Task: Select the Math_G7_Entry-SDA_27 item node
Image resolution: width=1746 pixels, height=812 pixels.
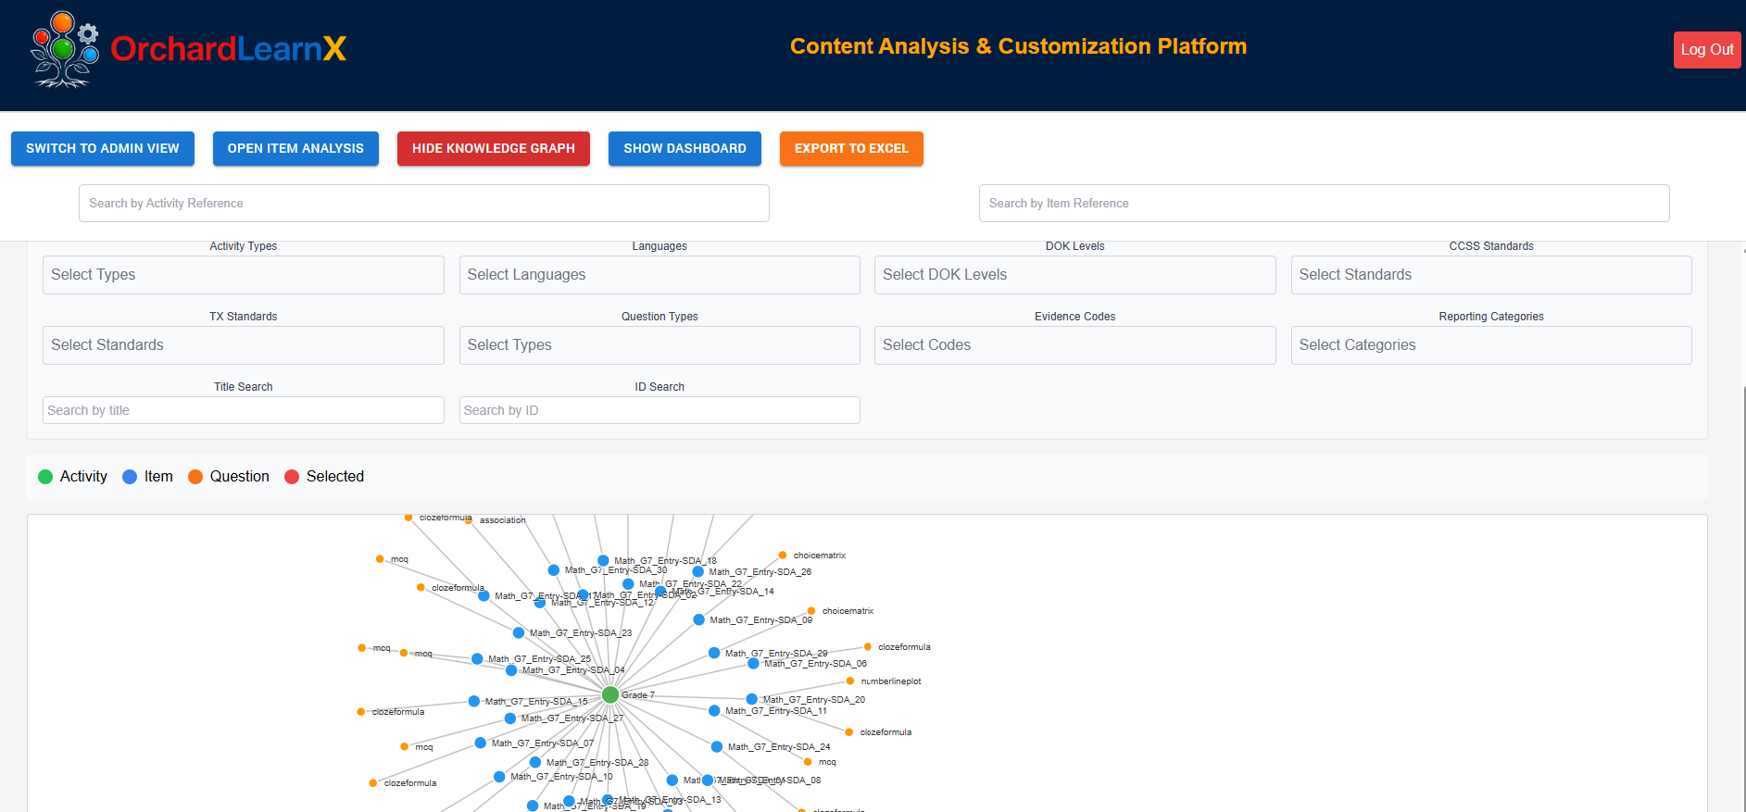Action: point(510,718)
